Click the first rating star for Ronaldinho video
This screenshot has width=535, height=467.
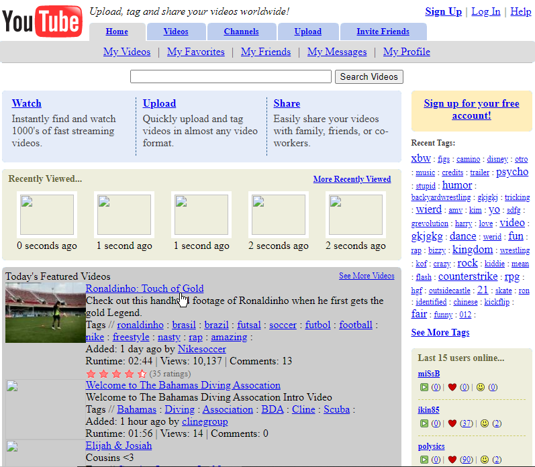tap(91, 374)
